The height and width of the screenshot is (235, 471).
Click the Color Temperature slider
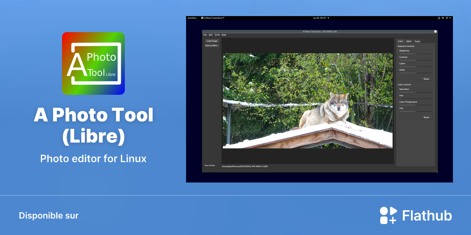(x=416, y=105)
